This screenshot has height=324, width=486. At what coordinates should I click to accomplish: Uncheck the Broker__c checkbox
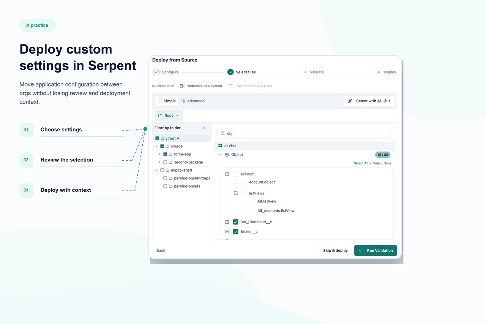click(235, 232)
